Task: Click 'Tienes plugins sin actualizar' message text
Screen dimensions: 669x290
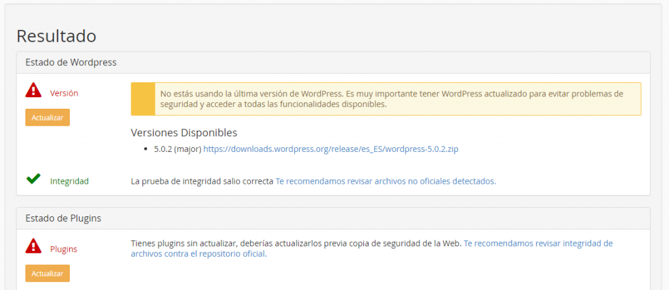Action: pos(296,244)
